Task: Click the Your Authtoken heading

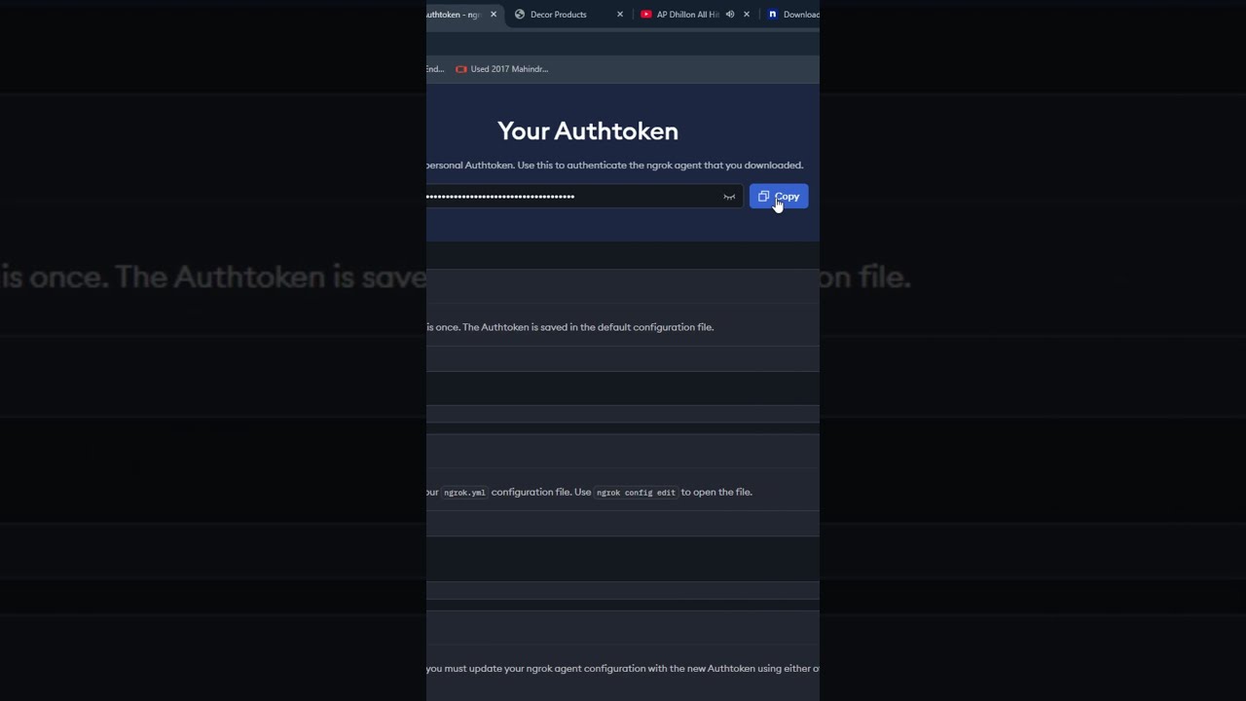Action: 588,130
